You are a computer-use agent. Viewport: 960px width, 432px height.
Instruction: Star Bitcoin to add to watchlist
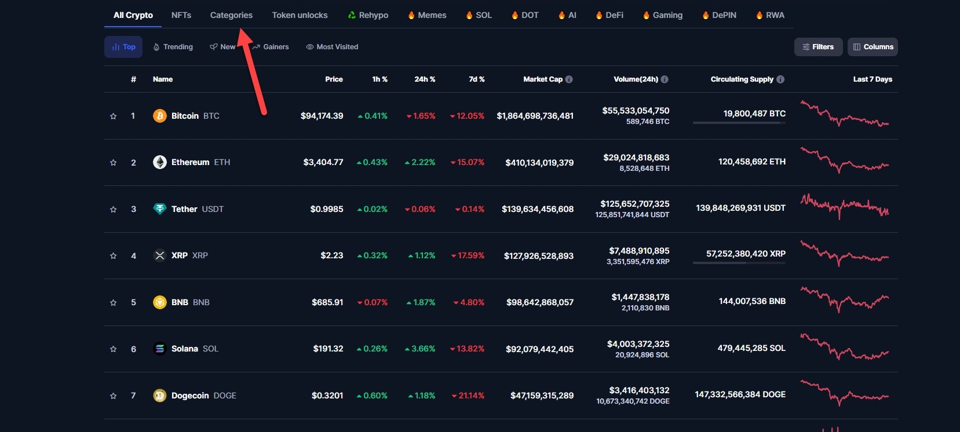pyautogui.click(x=114, y=116)
